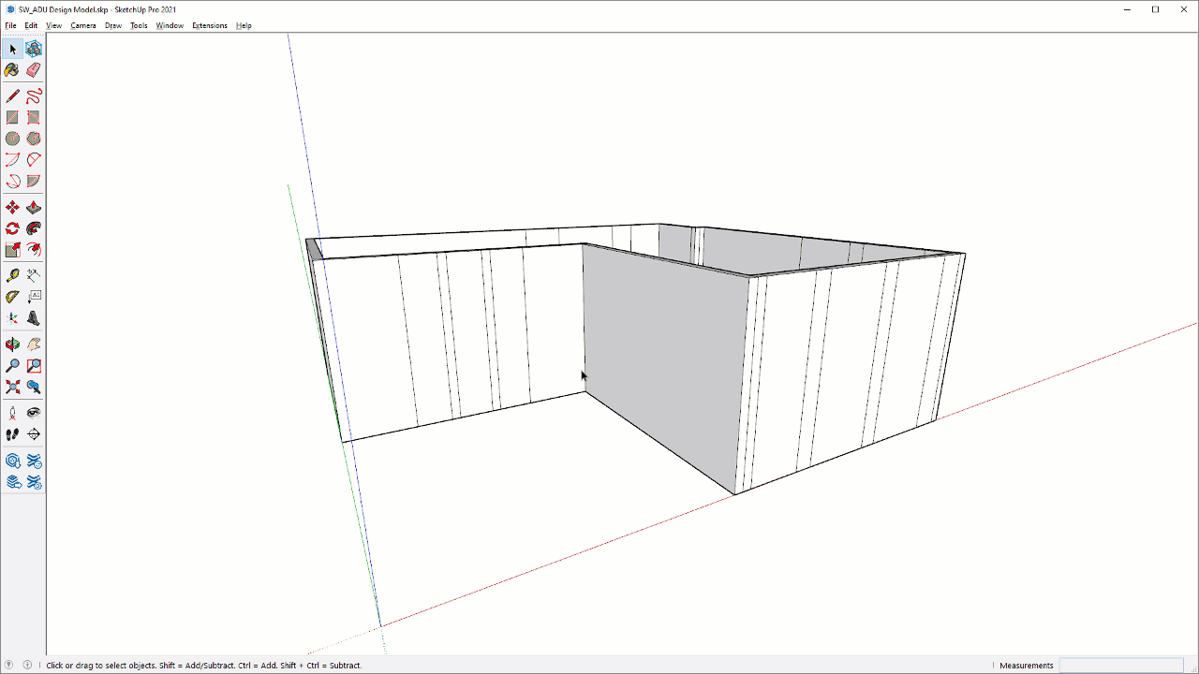The height and width of the screenshot is (674, 1199).
Task: Select the Previous view tool
Action: 34,387
